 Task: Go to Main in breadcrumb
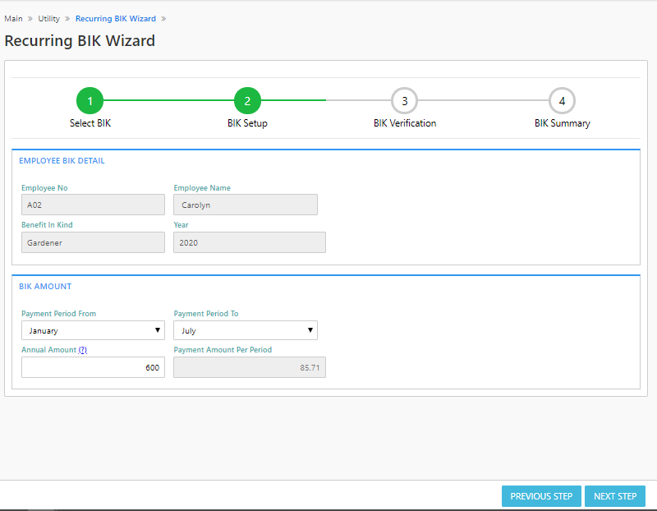(x=13, y=18)
